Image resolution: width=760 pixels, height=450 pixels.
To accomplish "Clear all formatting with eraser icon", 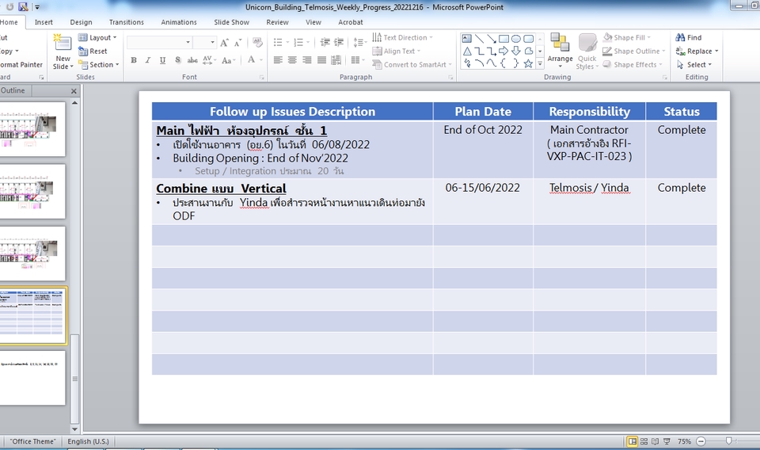I will (257, 43).
